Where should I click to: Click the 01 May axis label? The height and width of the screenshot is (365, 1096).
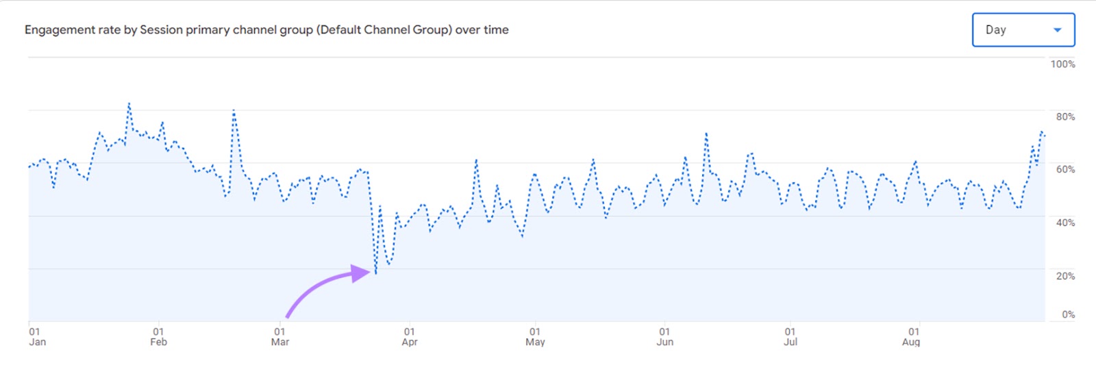point(535,337)
